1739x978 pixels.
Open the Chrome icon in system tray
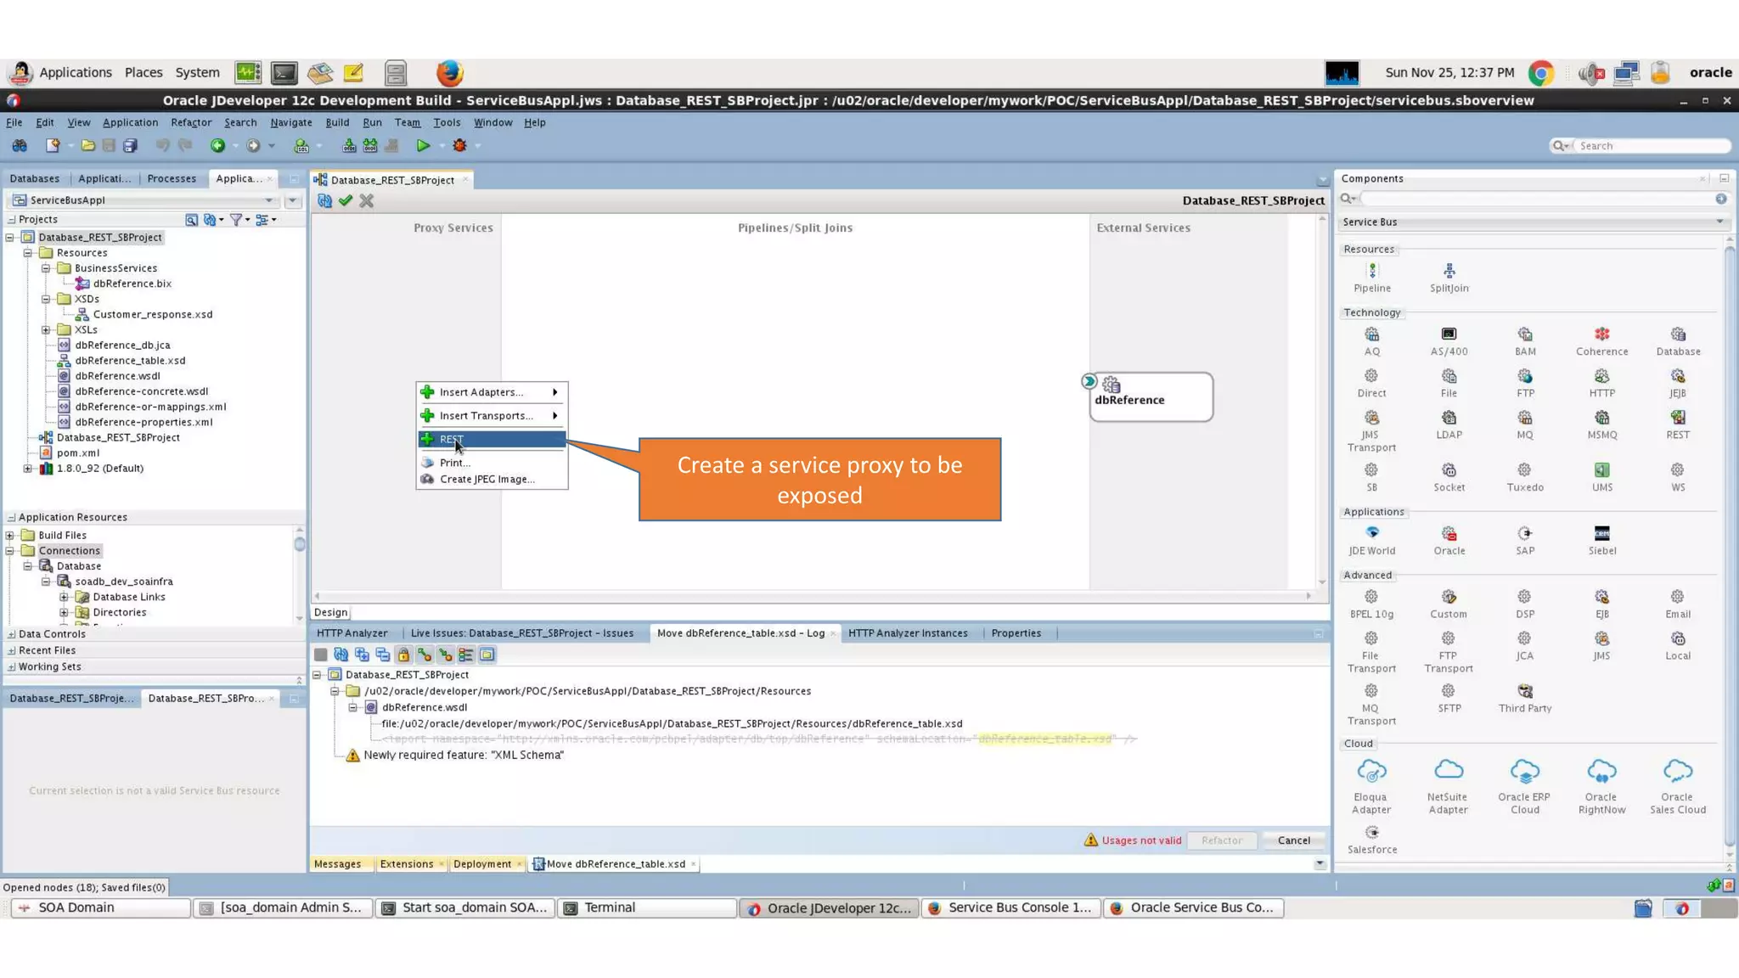pyautogui.click(x=1541, y=73)
